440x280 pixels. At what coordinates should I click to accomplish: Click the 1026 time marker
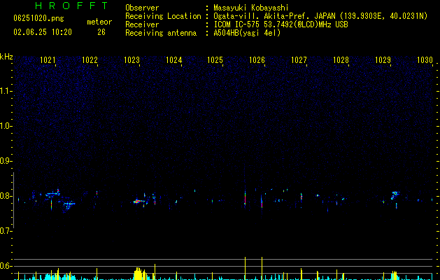(x=257, y=60)
